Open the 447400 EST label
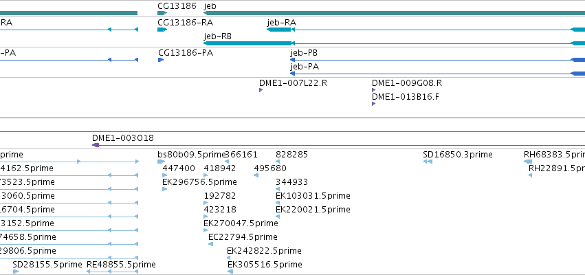585x275 pixels. point(179,168)
